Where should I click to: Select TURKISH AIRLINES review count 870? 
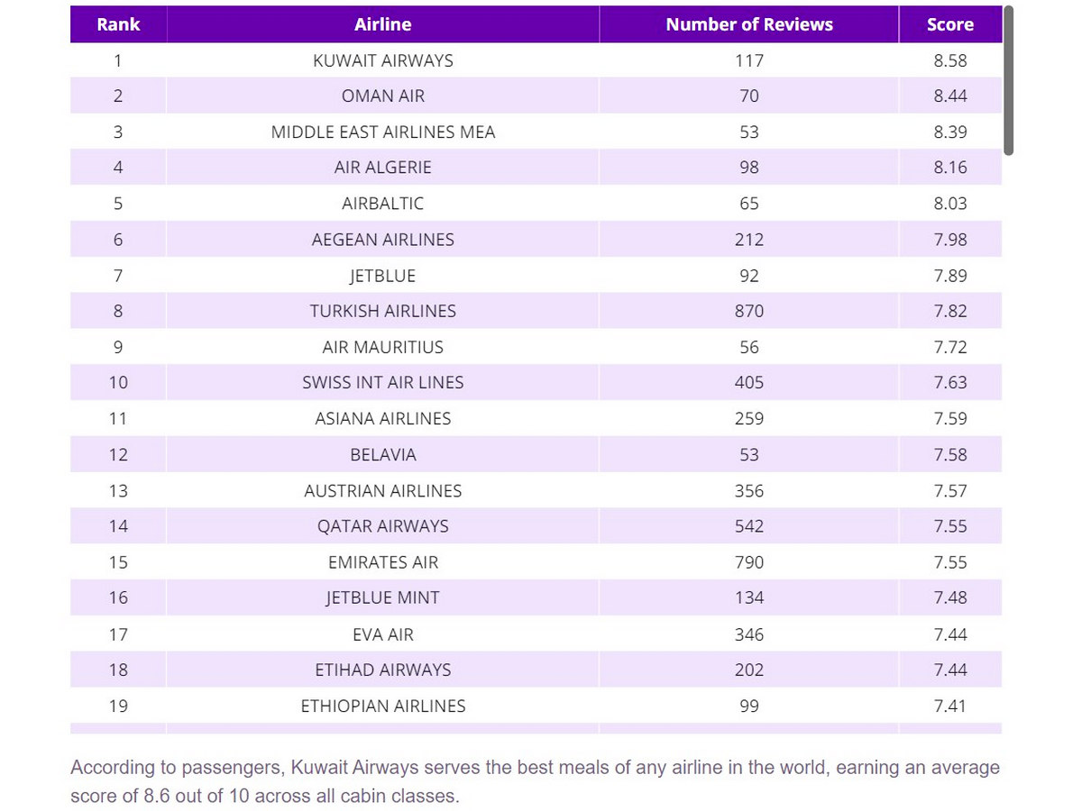pos(749,311)
